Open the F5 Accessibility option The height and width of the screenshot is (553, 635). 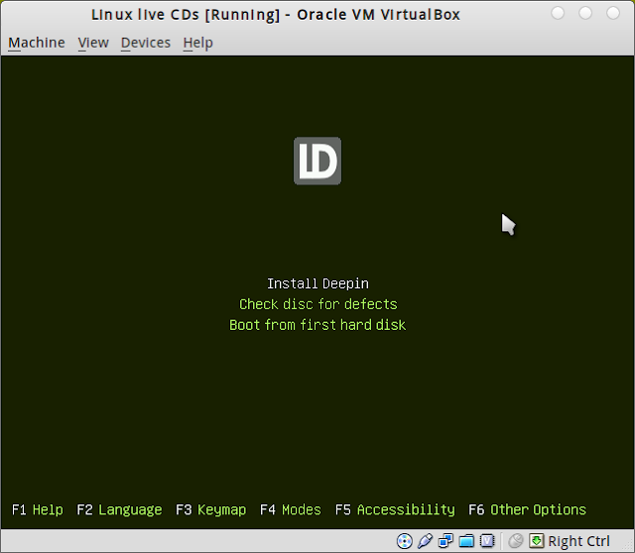[x=395, y=509]
